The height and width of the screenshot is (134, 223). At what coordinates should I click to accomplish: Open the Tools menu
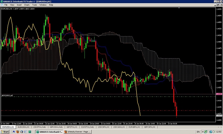click(35, 5)
